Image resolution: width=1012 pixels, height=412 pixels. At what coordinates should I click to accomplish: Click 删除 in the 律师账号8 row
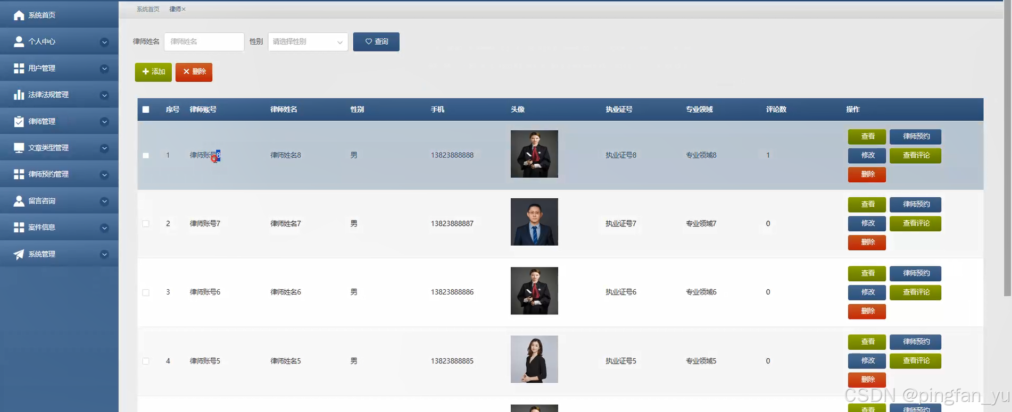pos(867,174)
